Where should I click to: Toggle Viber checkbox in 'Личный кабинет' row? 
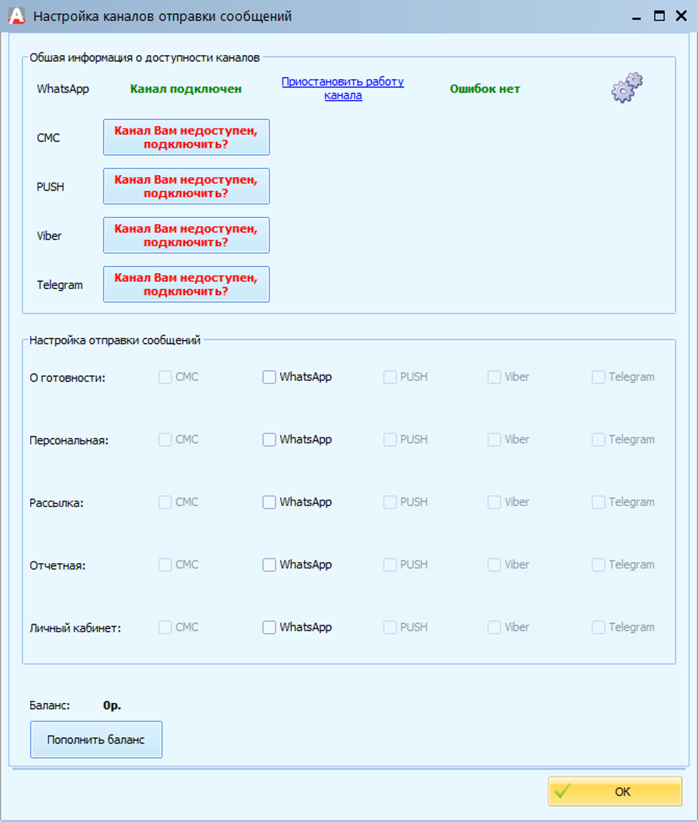coord(494,627)
